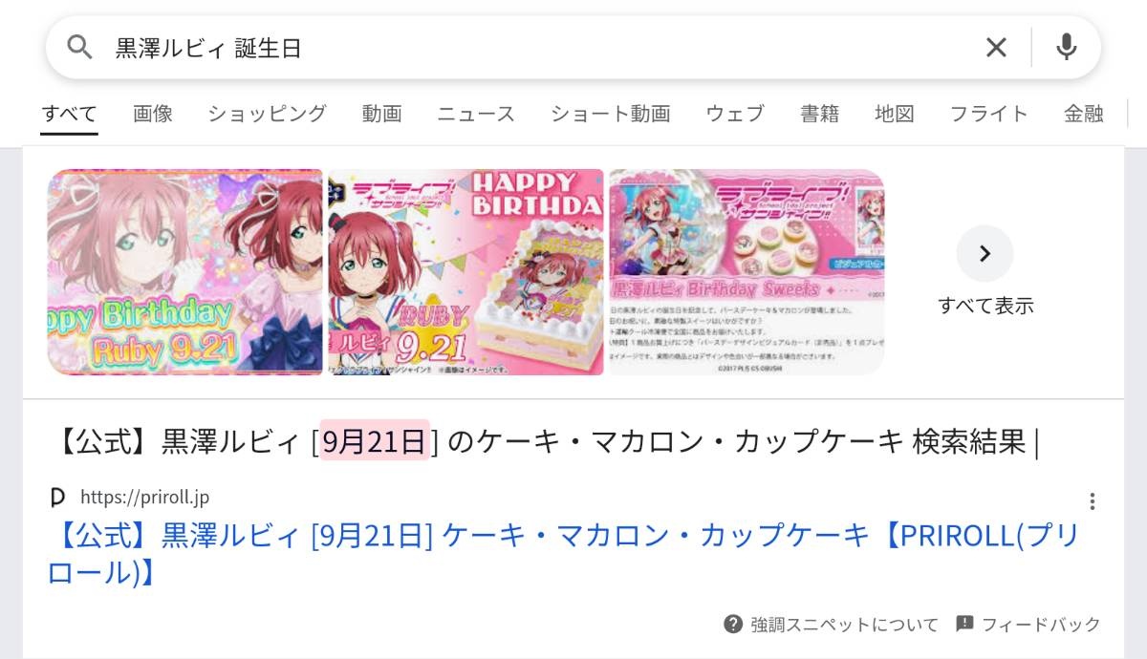Clear the search query with X
Image resolution: width=1147 pixels, height=659 pixels.
point(996,48)
